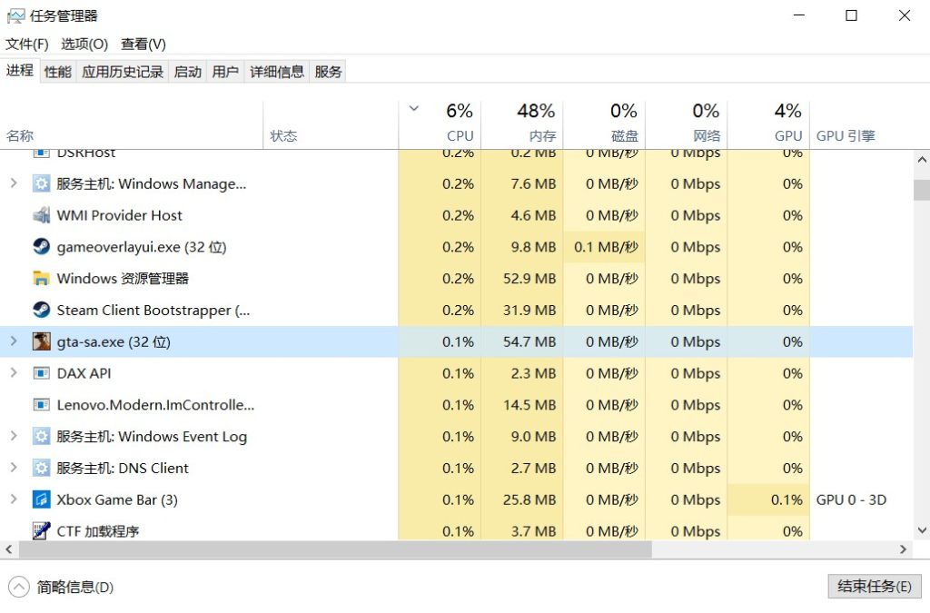The width and height of the screenshot is (930, 613).
Task: Expand the Xbox Game Bar (3) group
Action: [x=14, y=499]
